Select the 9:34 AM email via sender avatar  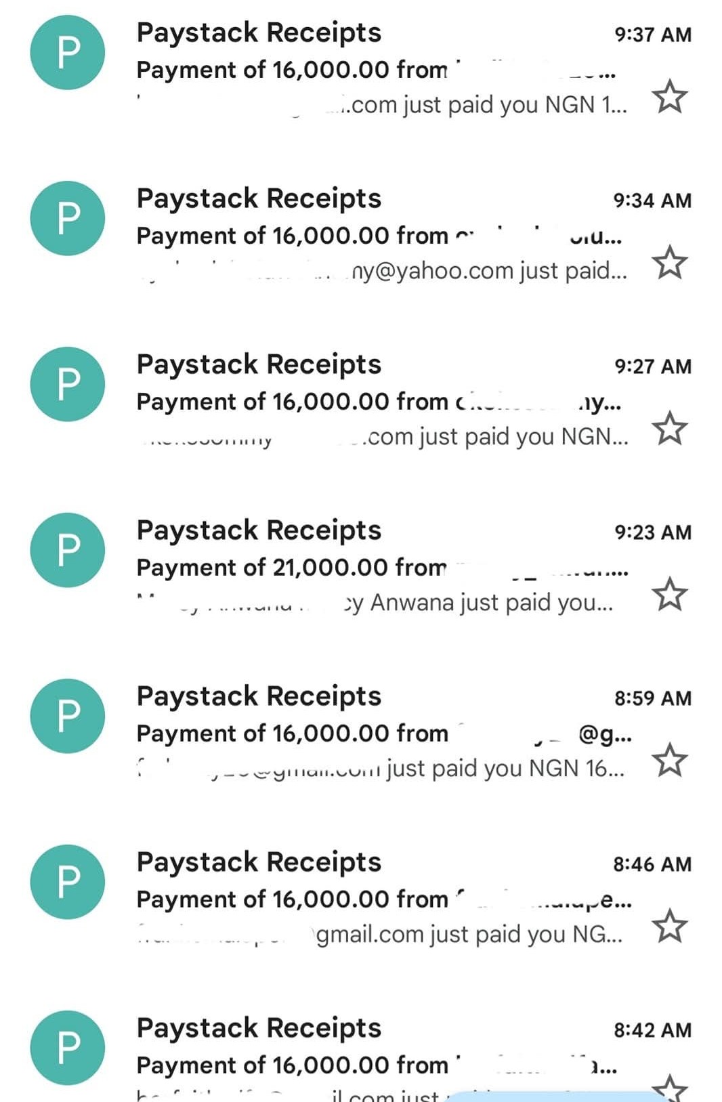tap(68, 218)
